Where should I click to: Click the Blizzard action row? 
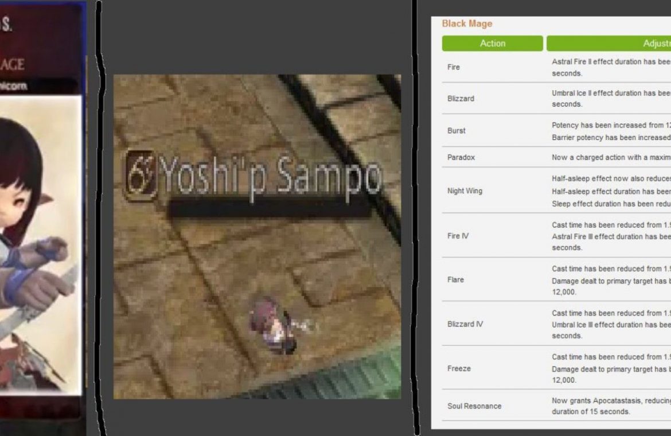[x=556, y=99]
